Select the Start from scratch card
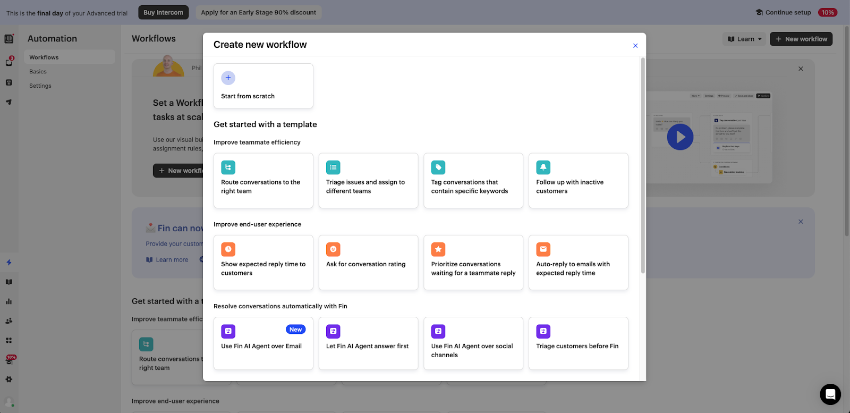The width and height of the screenshot is (850, 413). pyautogui.click(x=263, y=86)
